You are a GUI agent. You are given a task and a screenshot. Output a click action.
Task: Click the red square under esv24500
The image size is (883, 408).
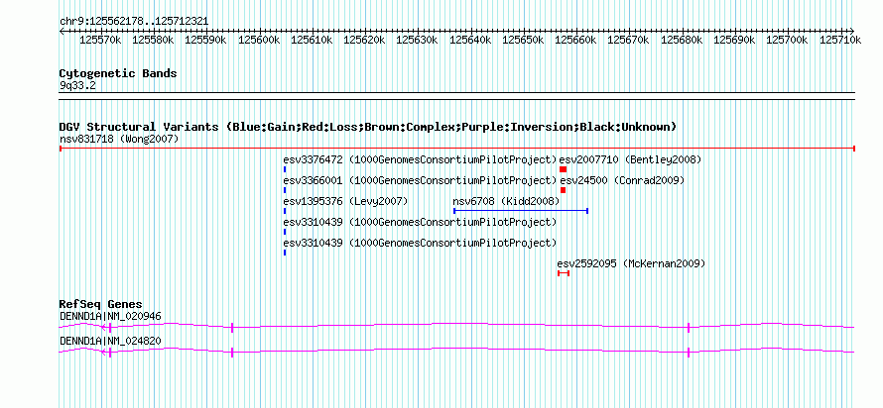pos(564,190)
